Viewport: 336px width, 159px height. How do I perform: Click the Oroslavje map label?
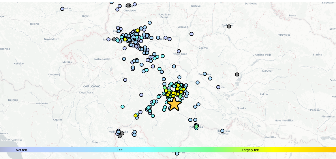coord(130,10)
